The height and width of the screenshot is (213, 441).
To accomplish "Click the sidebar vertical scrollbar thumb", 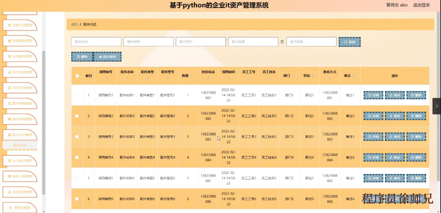I will click(43, 122).
